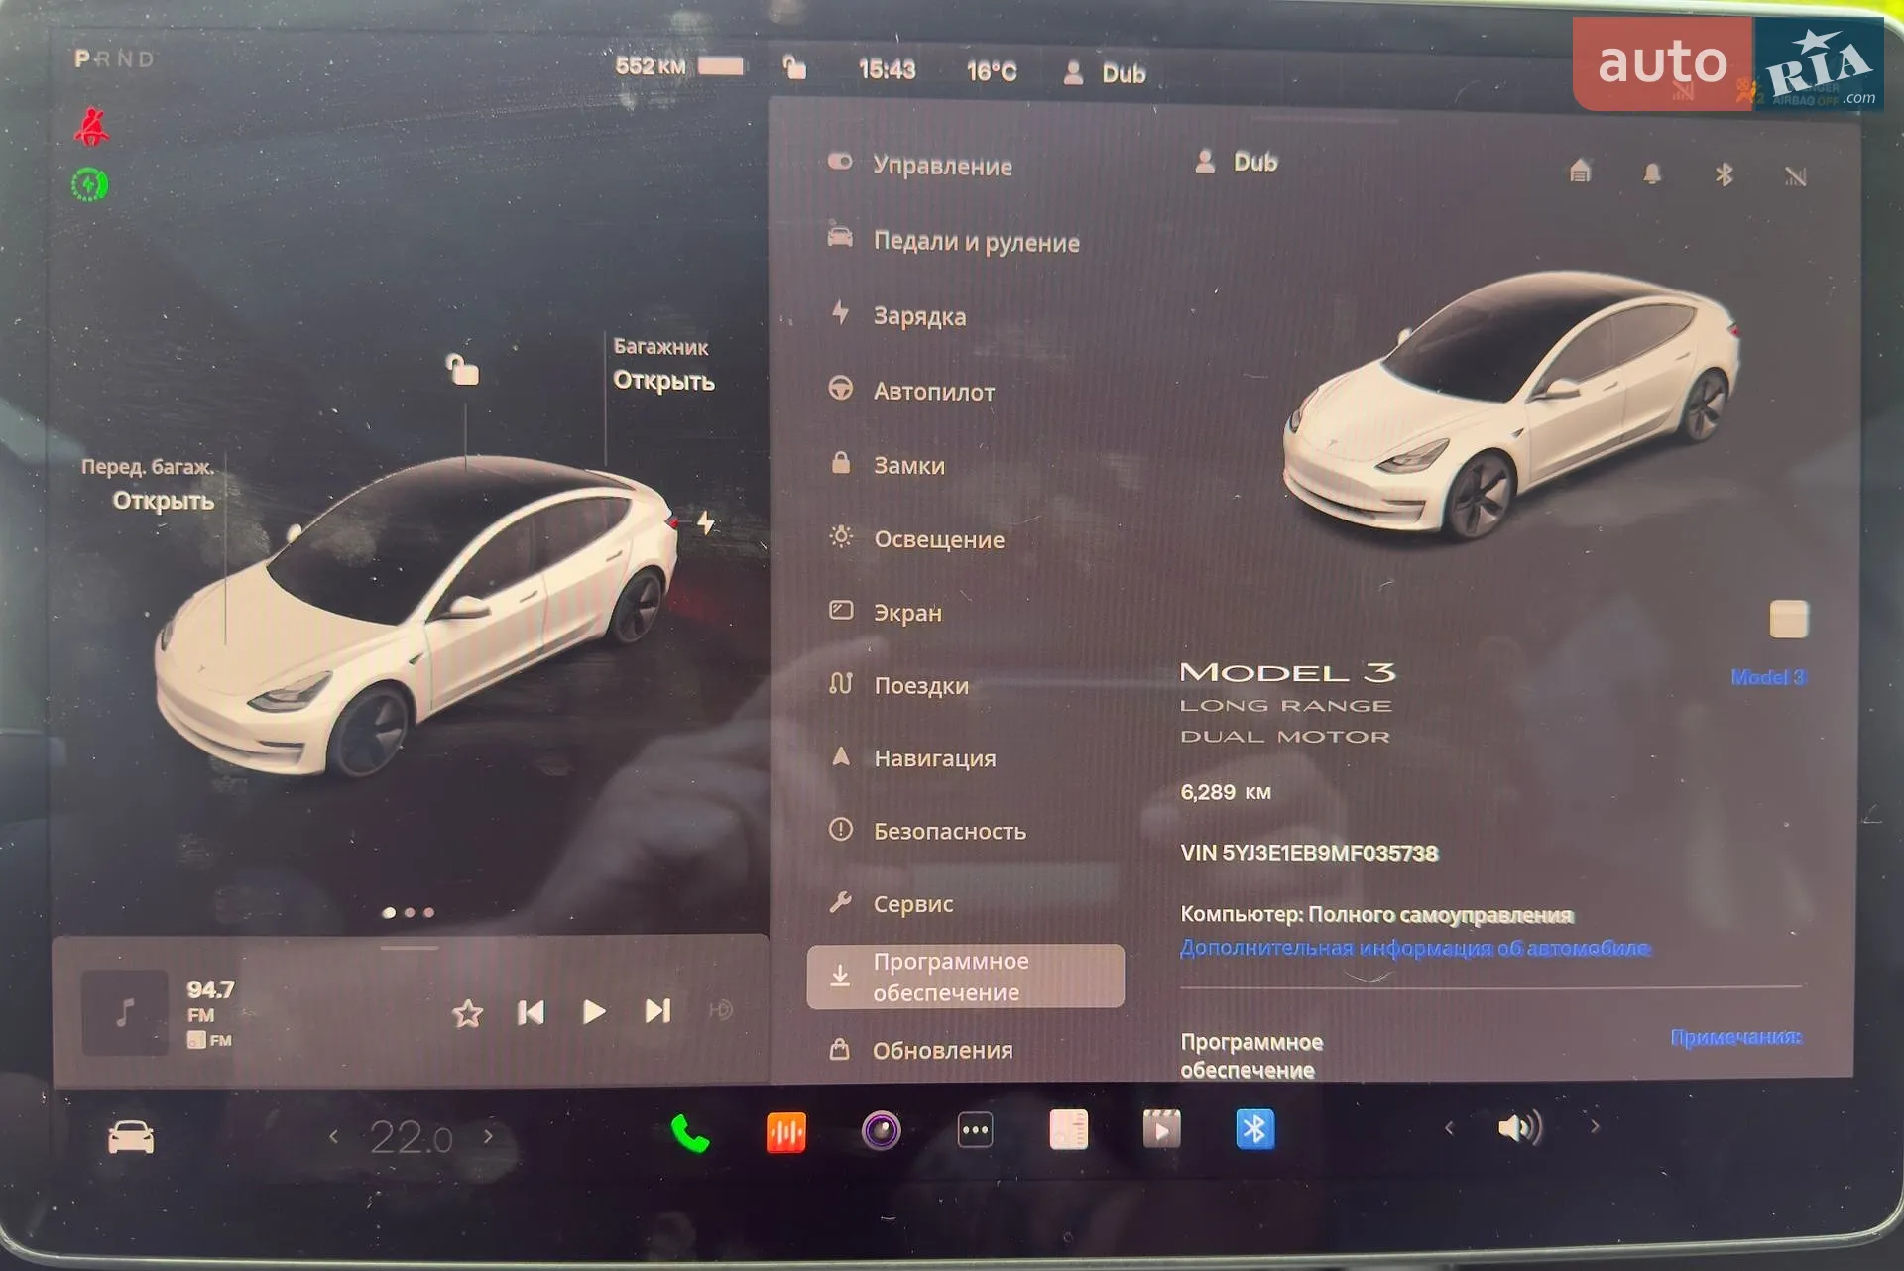The width and height of the screenshot is (1904, 1271).
Task: Tap the 15:43 clock
Action: click(x=887, y=69)
